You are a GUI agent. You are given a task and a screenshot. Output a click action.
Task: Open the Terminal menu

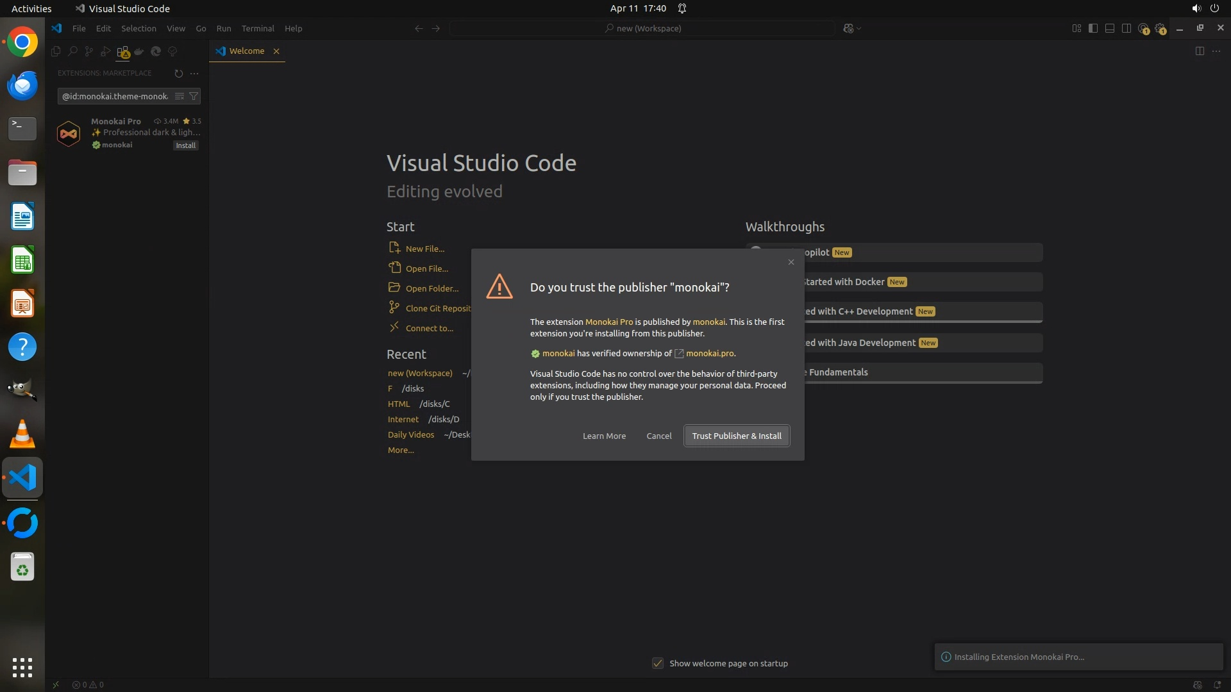pos(258,29)
